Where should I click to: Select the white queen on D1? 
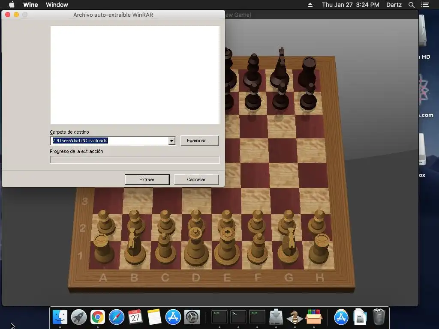(196, 246)
